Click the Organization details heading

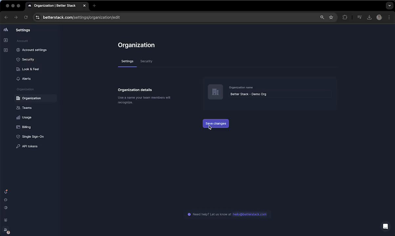(x=135, y=90)
